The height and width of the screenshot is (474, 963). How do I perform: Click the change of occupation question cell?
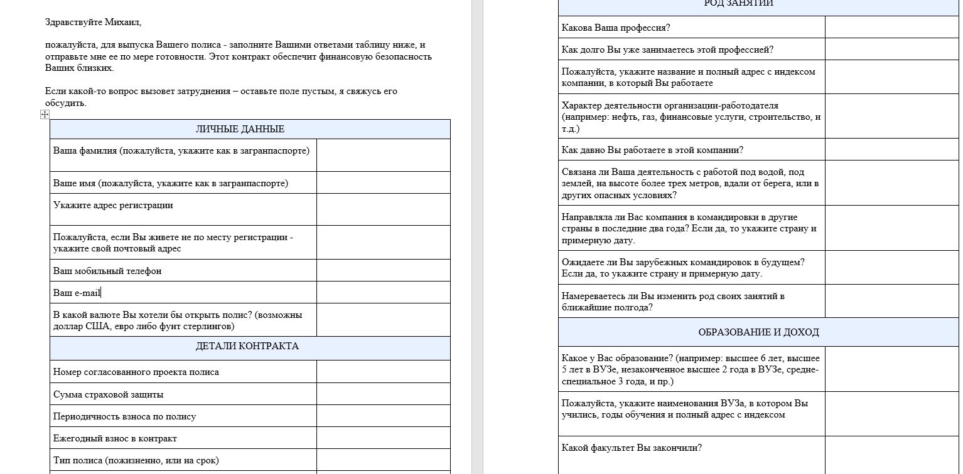point(692,301)
